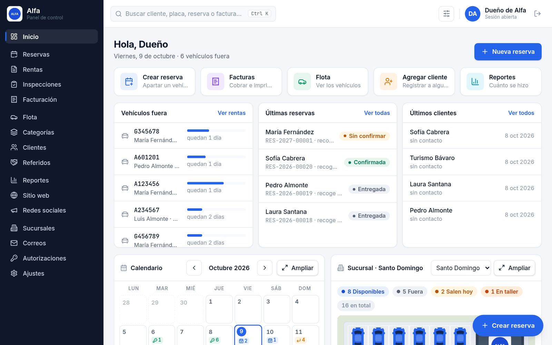Click car icon of vehicle G345678
Image resolution: width=552 pixels, height=345 pixels.
(x=125, y=136)
